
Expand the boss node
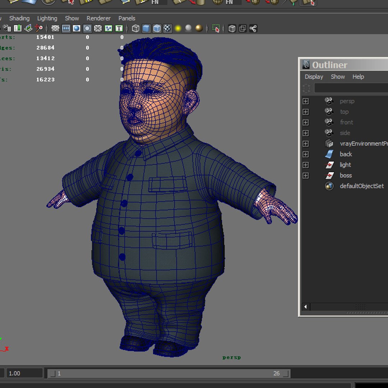pos(306,176)
